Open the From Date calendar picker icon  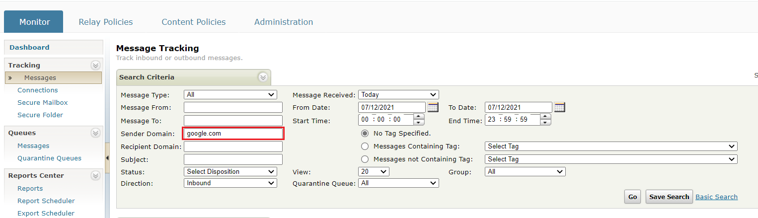[433, 107]
